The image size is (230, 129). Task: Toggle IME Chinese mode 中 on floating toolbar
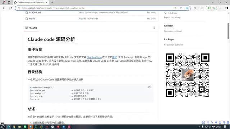point(208,122)
